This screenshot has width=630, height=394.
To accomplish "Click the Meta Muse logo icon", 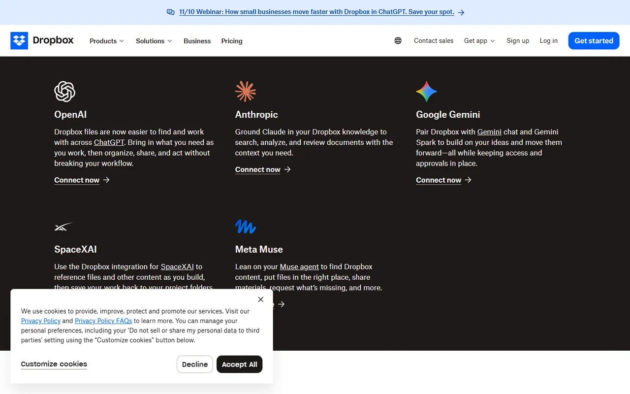I will (246, 227).
